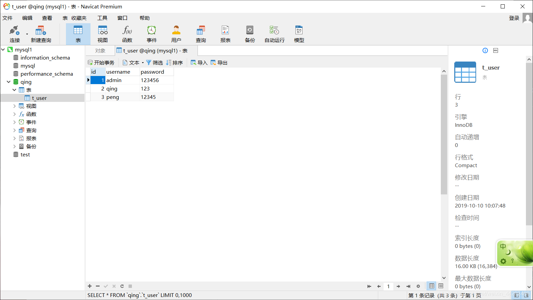Screen dimensions: 533x300
Task: Open the View (查看) menu
Action: tap(47, 18)
